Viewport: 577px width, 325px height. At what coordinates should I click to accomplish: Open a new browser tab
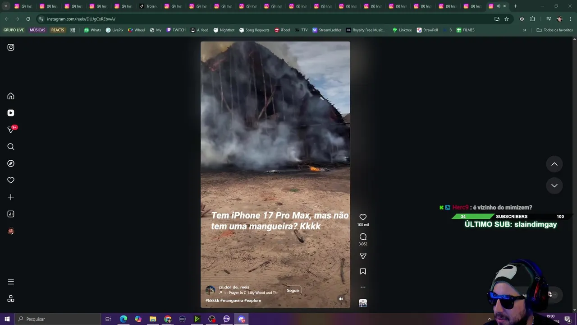tap(515, 6)
